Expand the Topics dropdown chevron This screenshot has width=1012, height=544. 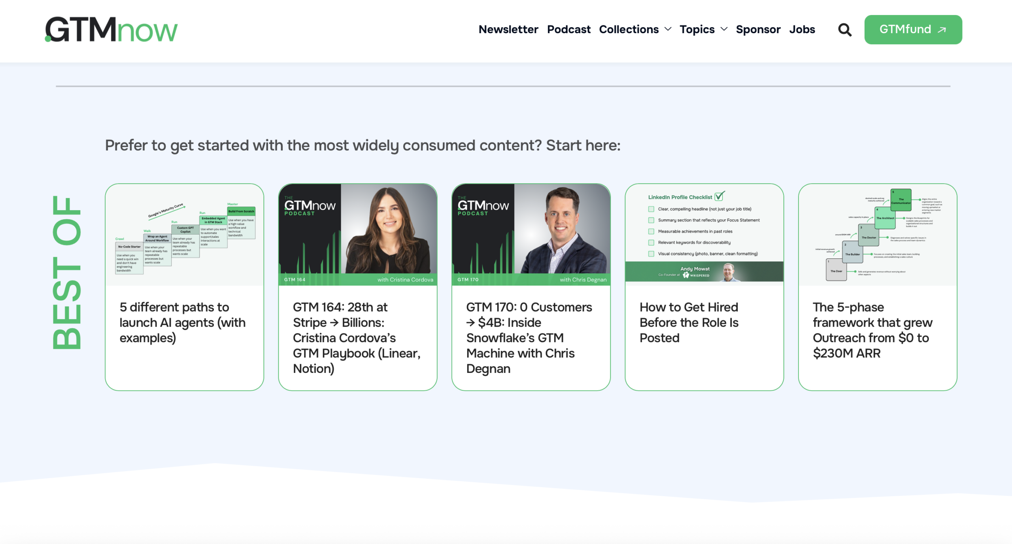click(x=724, y=29)
